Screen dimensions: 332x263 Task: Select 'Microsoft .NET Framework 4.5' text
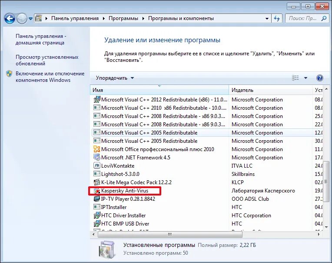pyautogui.click(x=136, y=157)
